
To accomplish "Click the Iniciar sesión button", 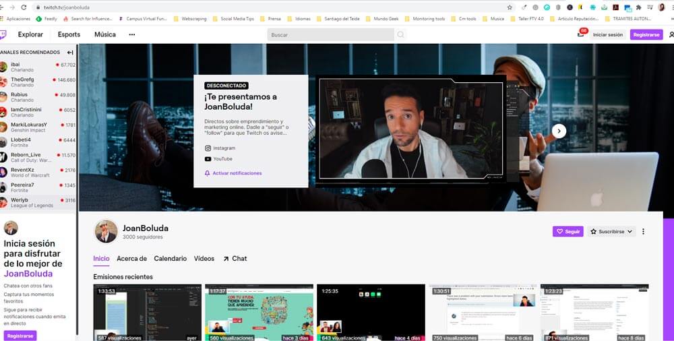I will coord(608,35).
